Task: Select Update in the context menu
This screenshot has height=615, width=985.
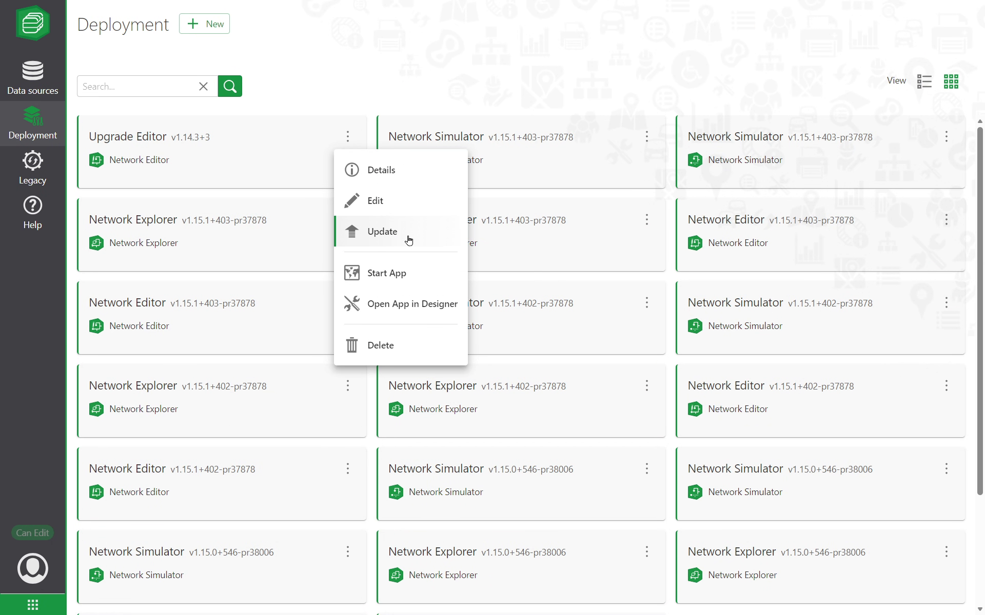Action: point(382,232)
